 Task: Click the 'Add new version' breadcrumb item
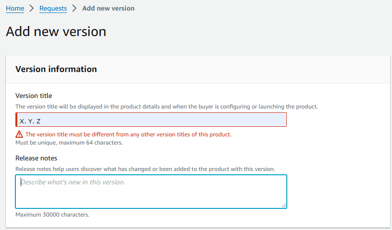pyautogui.click(x=108, y=8)
